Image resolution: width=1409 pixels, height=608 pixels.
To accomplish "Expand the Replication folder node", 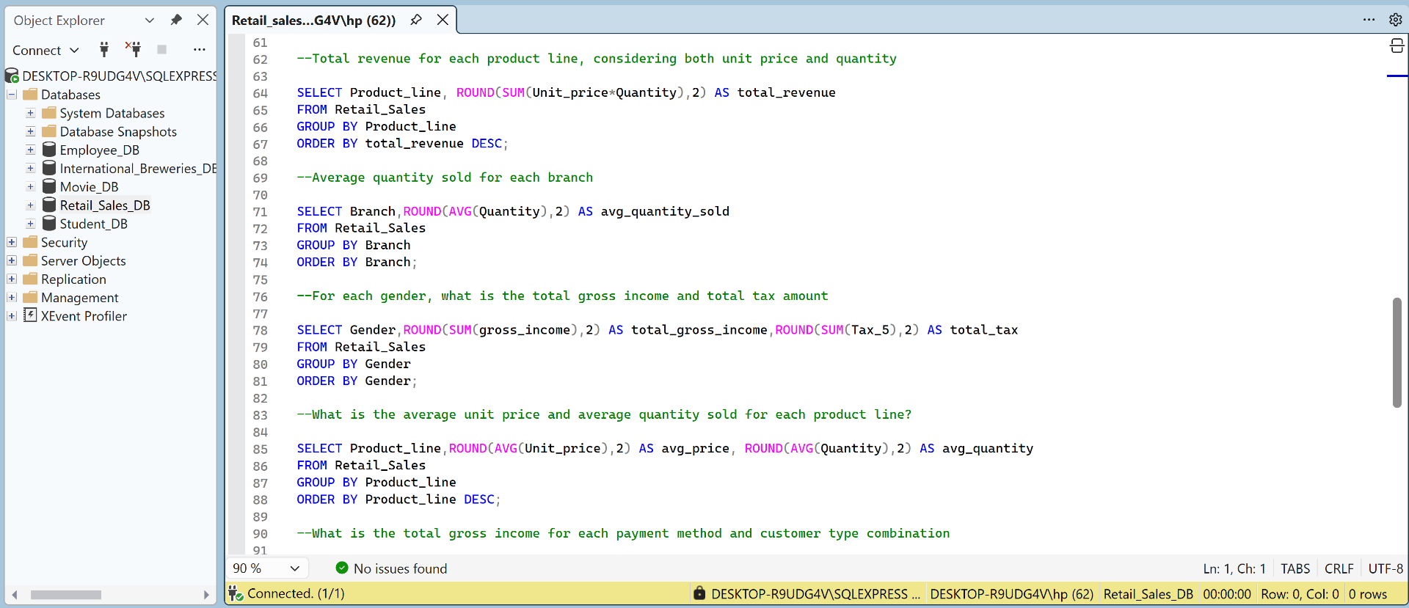I will pyautogui.click(x=12, y=279).
